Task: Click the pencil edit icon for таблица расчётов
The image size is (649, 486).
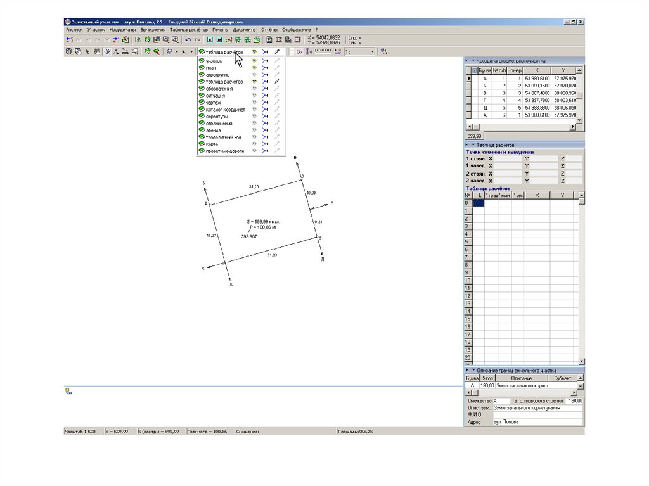Action: (277, 82)
